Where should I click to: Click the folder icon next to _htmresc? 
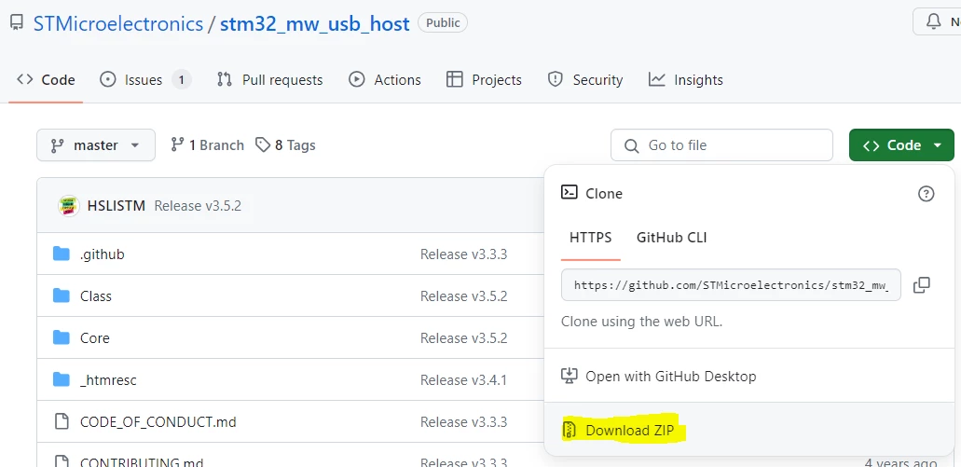click(x=62, y=380)
